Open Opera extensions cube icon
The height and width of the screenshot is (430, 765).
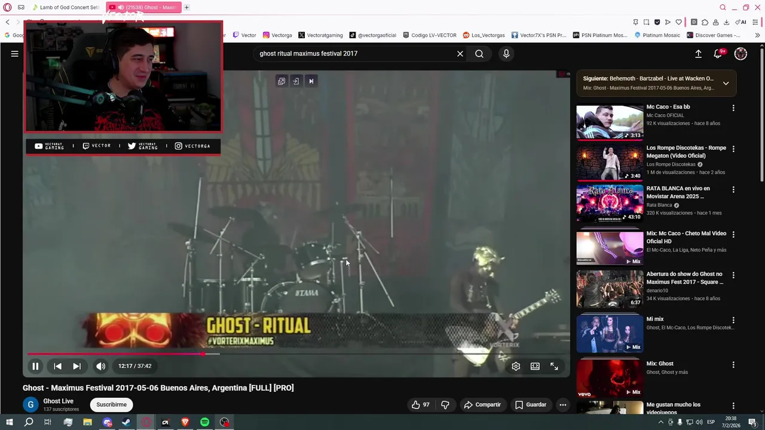705,22
